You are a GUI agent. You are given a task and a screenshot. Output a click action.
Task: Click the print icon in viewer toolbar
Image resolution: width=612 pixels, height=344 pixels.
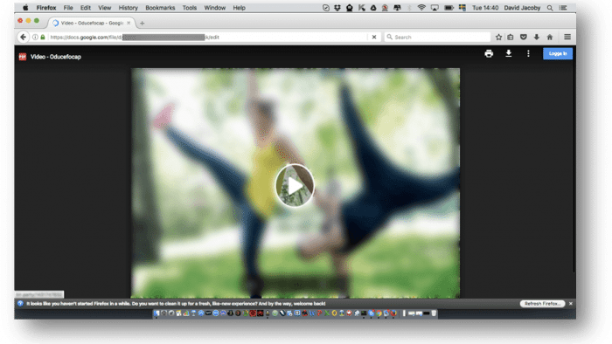tap(489, 54)
